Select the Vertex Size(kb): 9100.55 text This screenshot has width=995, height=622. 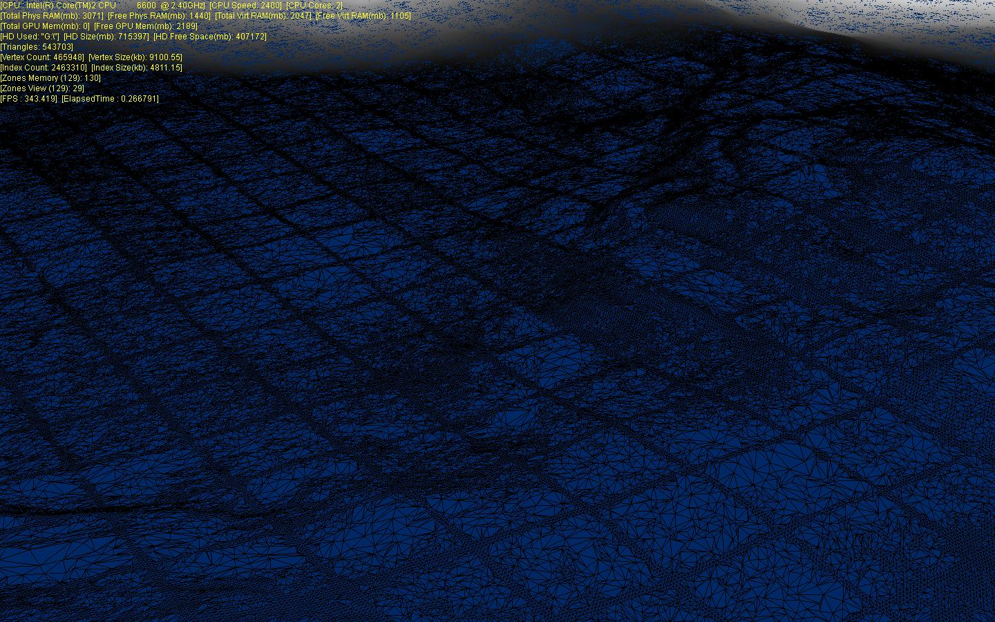(x=135, y=57)
